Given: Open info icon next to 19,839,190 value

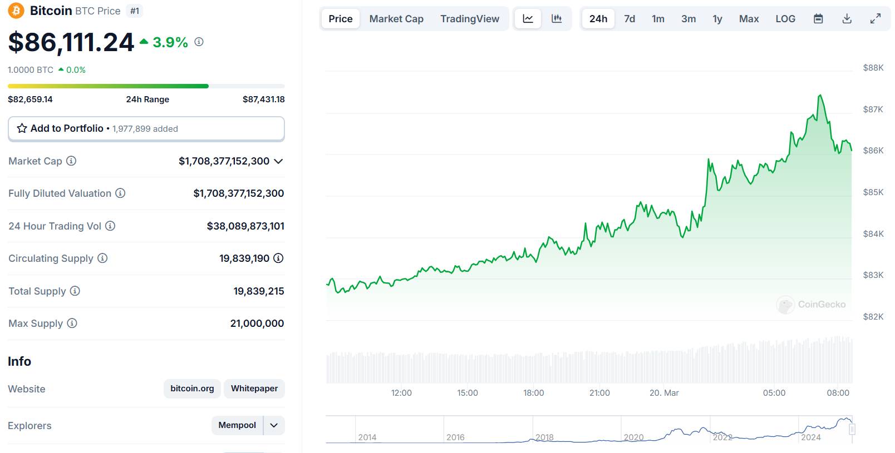Looking at the screenshot, I should point(278,258).
